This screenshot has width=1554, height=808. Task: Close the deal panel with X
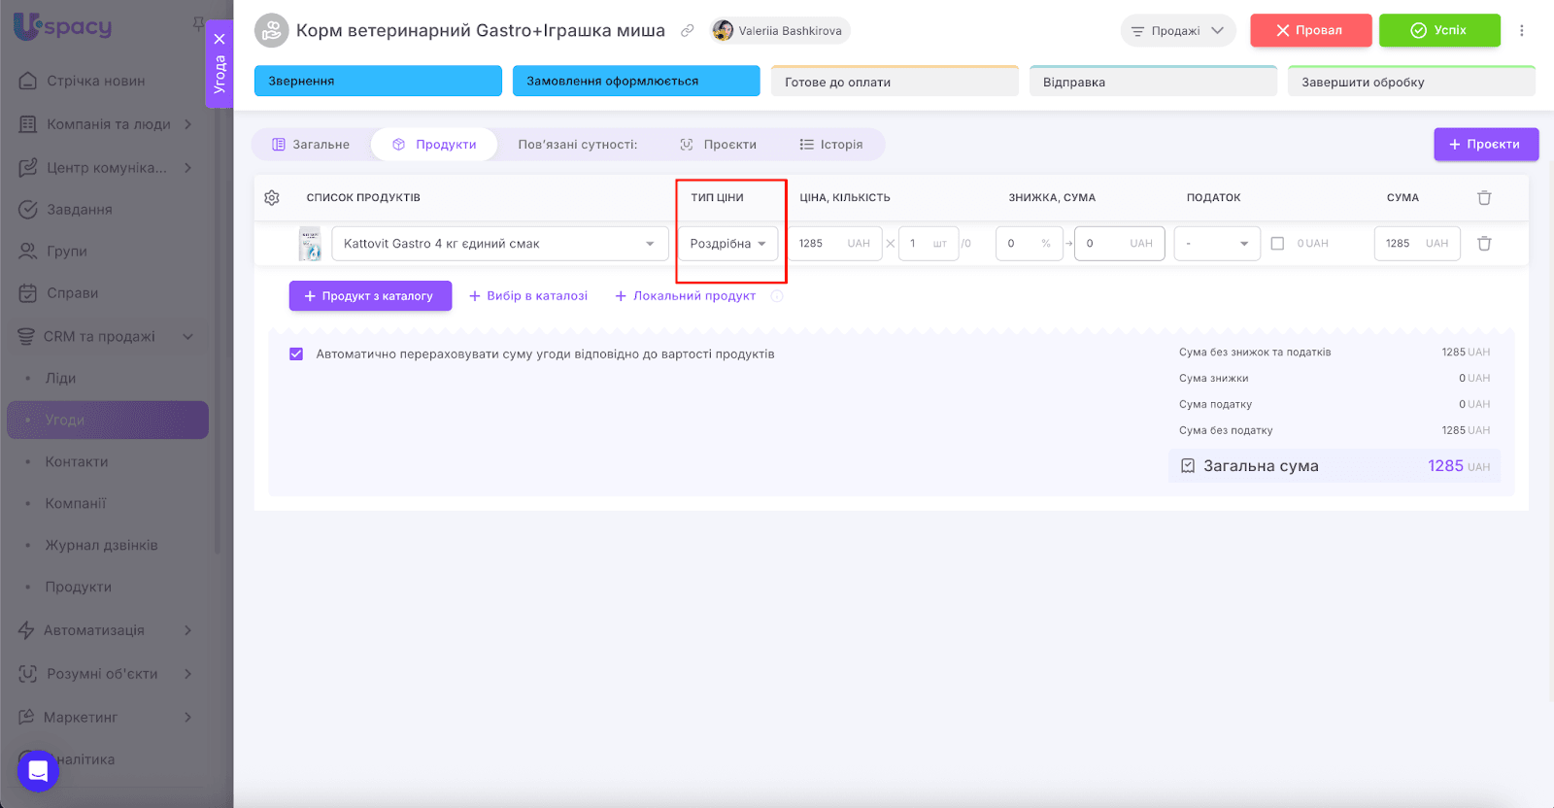220,39
